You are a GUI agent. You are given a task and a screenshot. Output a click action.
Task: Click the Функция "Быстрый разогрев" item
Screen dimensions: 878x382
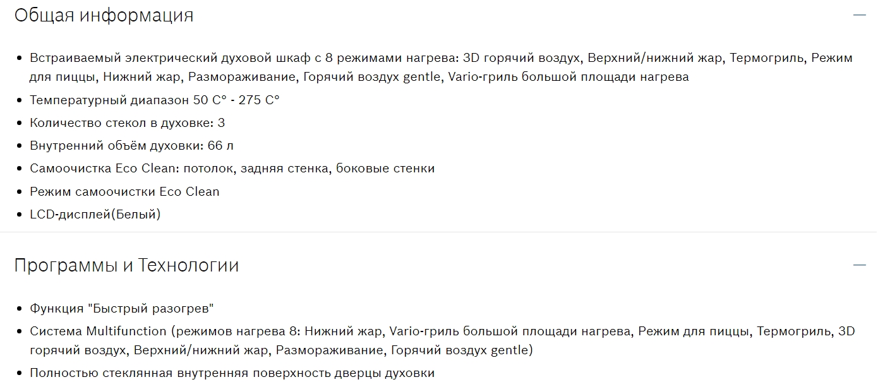(122, 308)
